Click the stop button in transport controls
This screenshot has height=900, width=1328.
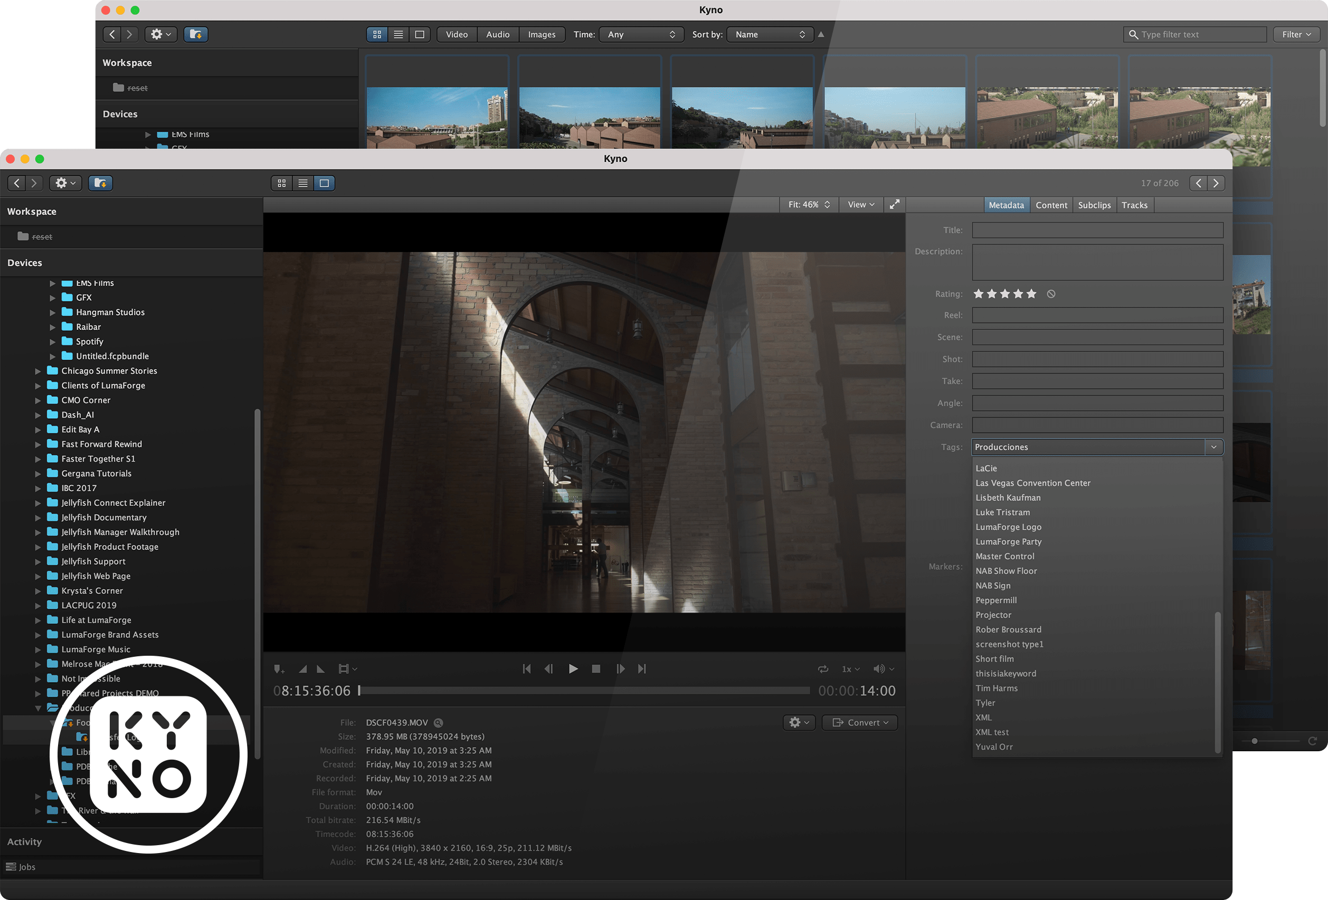pos(596,669)
